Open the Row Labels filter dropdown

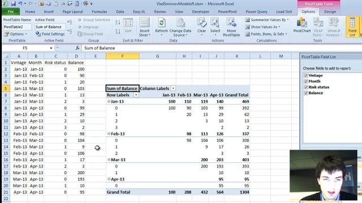click(136, 95)
